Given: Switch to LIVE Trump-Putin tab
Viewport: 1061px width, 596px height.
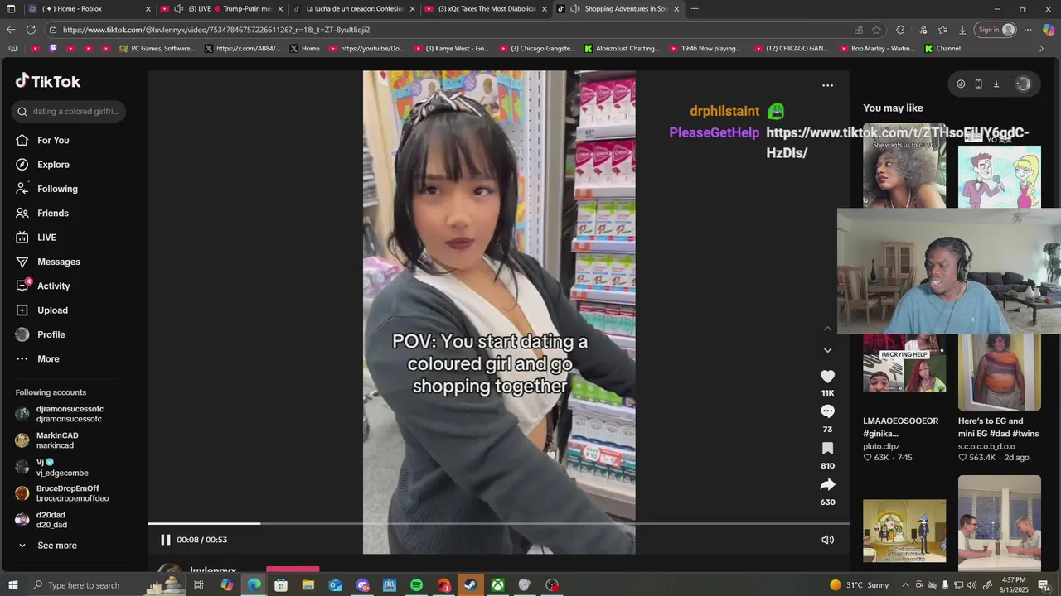Looking at the screenshot, I should (x=220, y=9).
